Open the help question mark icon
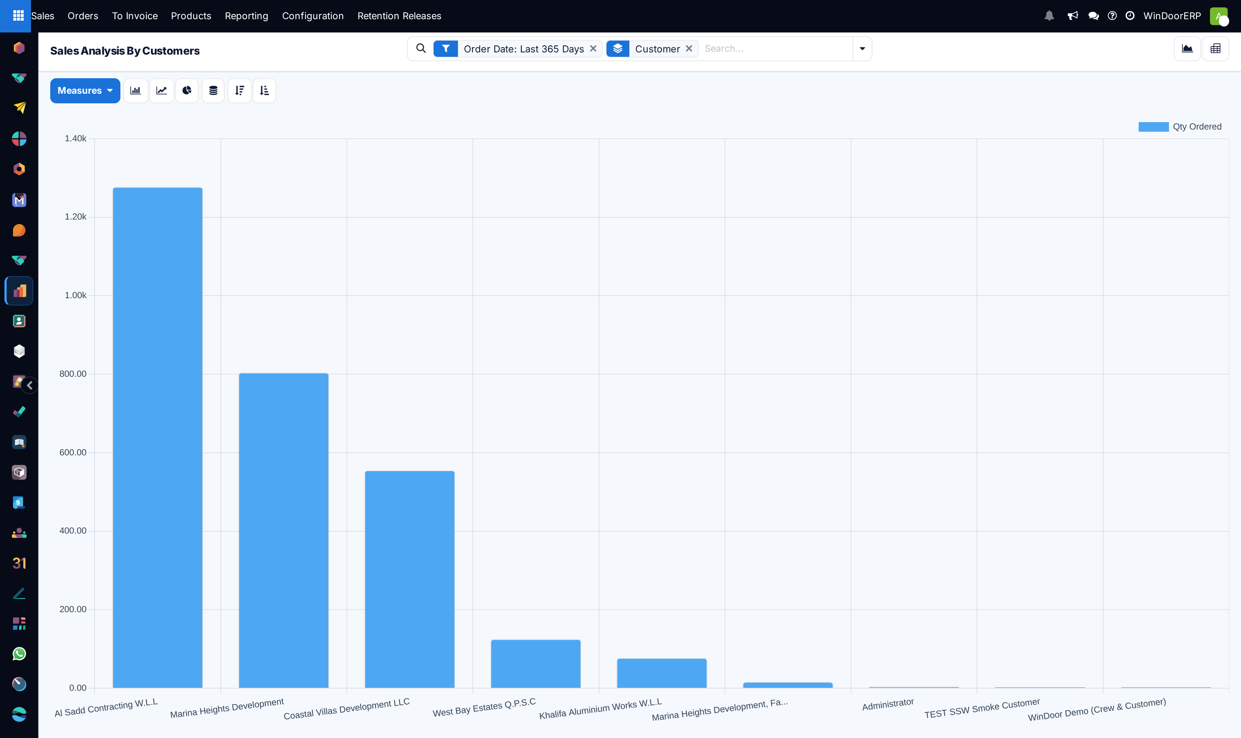 click(1112, 16)
